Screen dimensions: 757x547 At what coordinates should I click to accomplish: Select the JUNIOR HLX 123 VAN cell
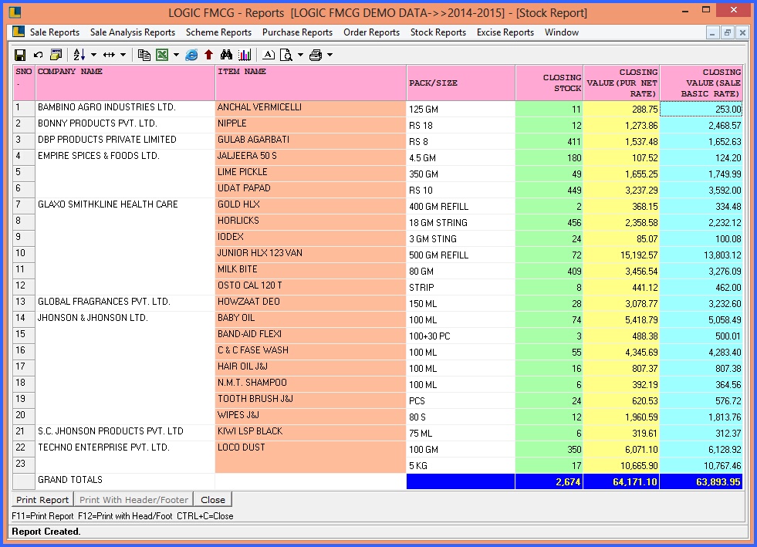pyautogui.click(x=311, y=255)
